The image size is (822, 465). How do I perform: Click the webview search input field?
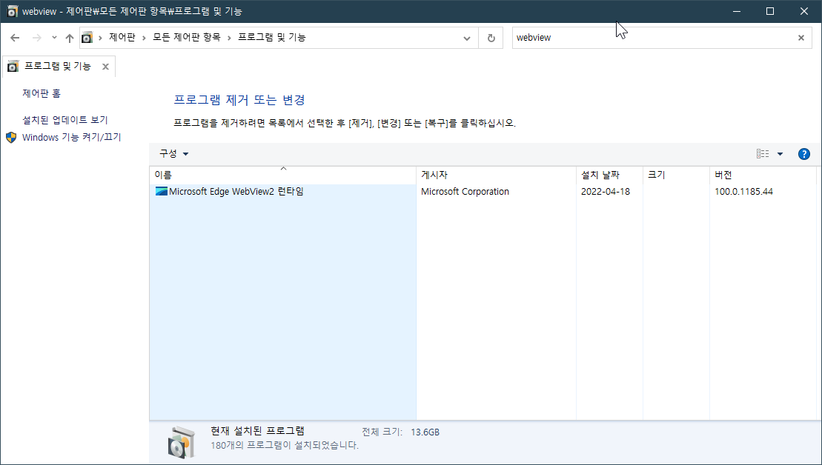(654, 38)
